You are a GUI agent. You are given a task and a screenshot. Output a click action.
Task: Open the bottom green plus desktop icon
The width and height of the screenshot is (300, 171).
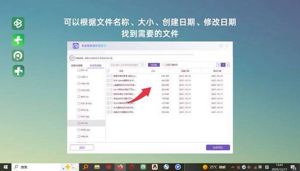(x=18, y=71)
